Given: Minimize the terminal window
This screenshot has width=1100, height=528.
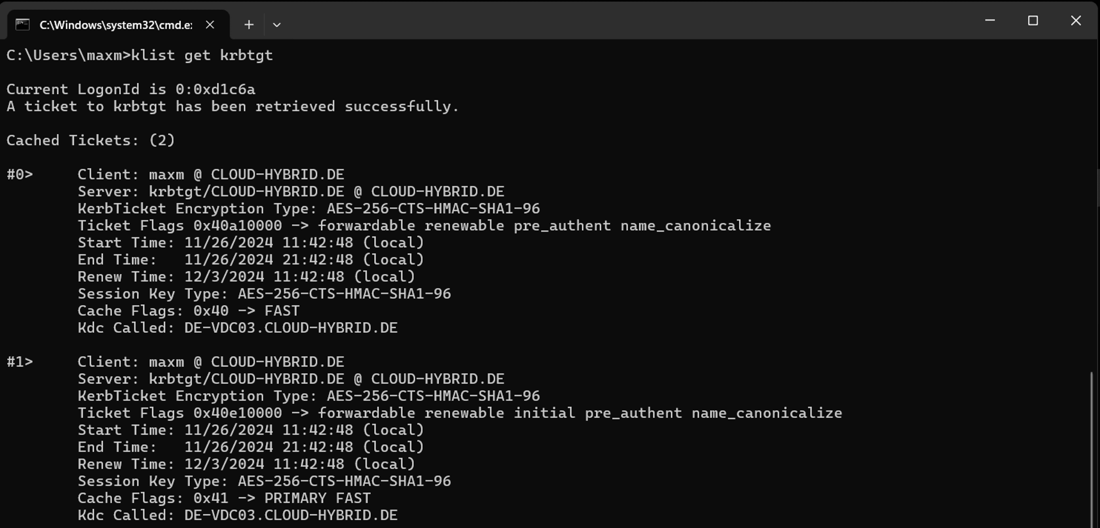Looking at the screenshot, I should tap(990, 21).
